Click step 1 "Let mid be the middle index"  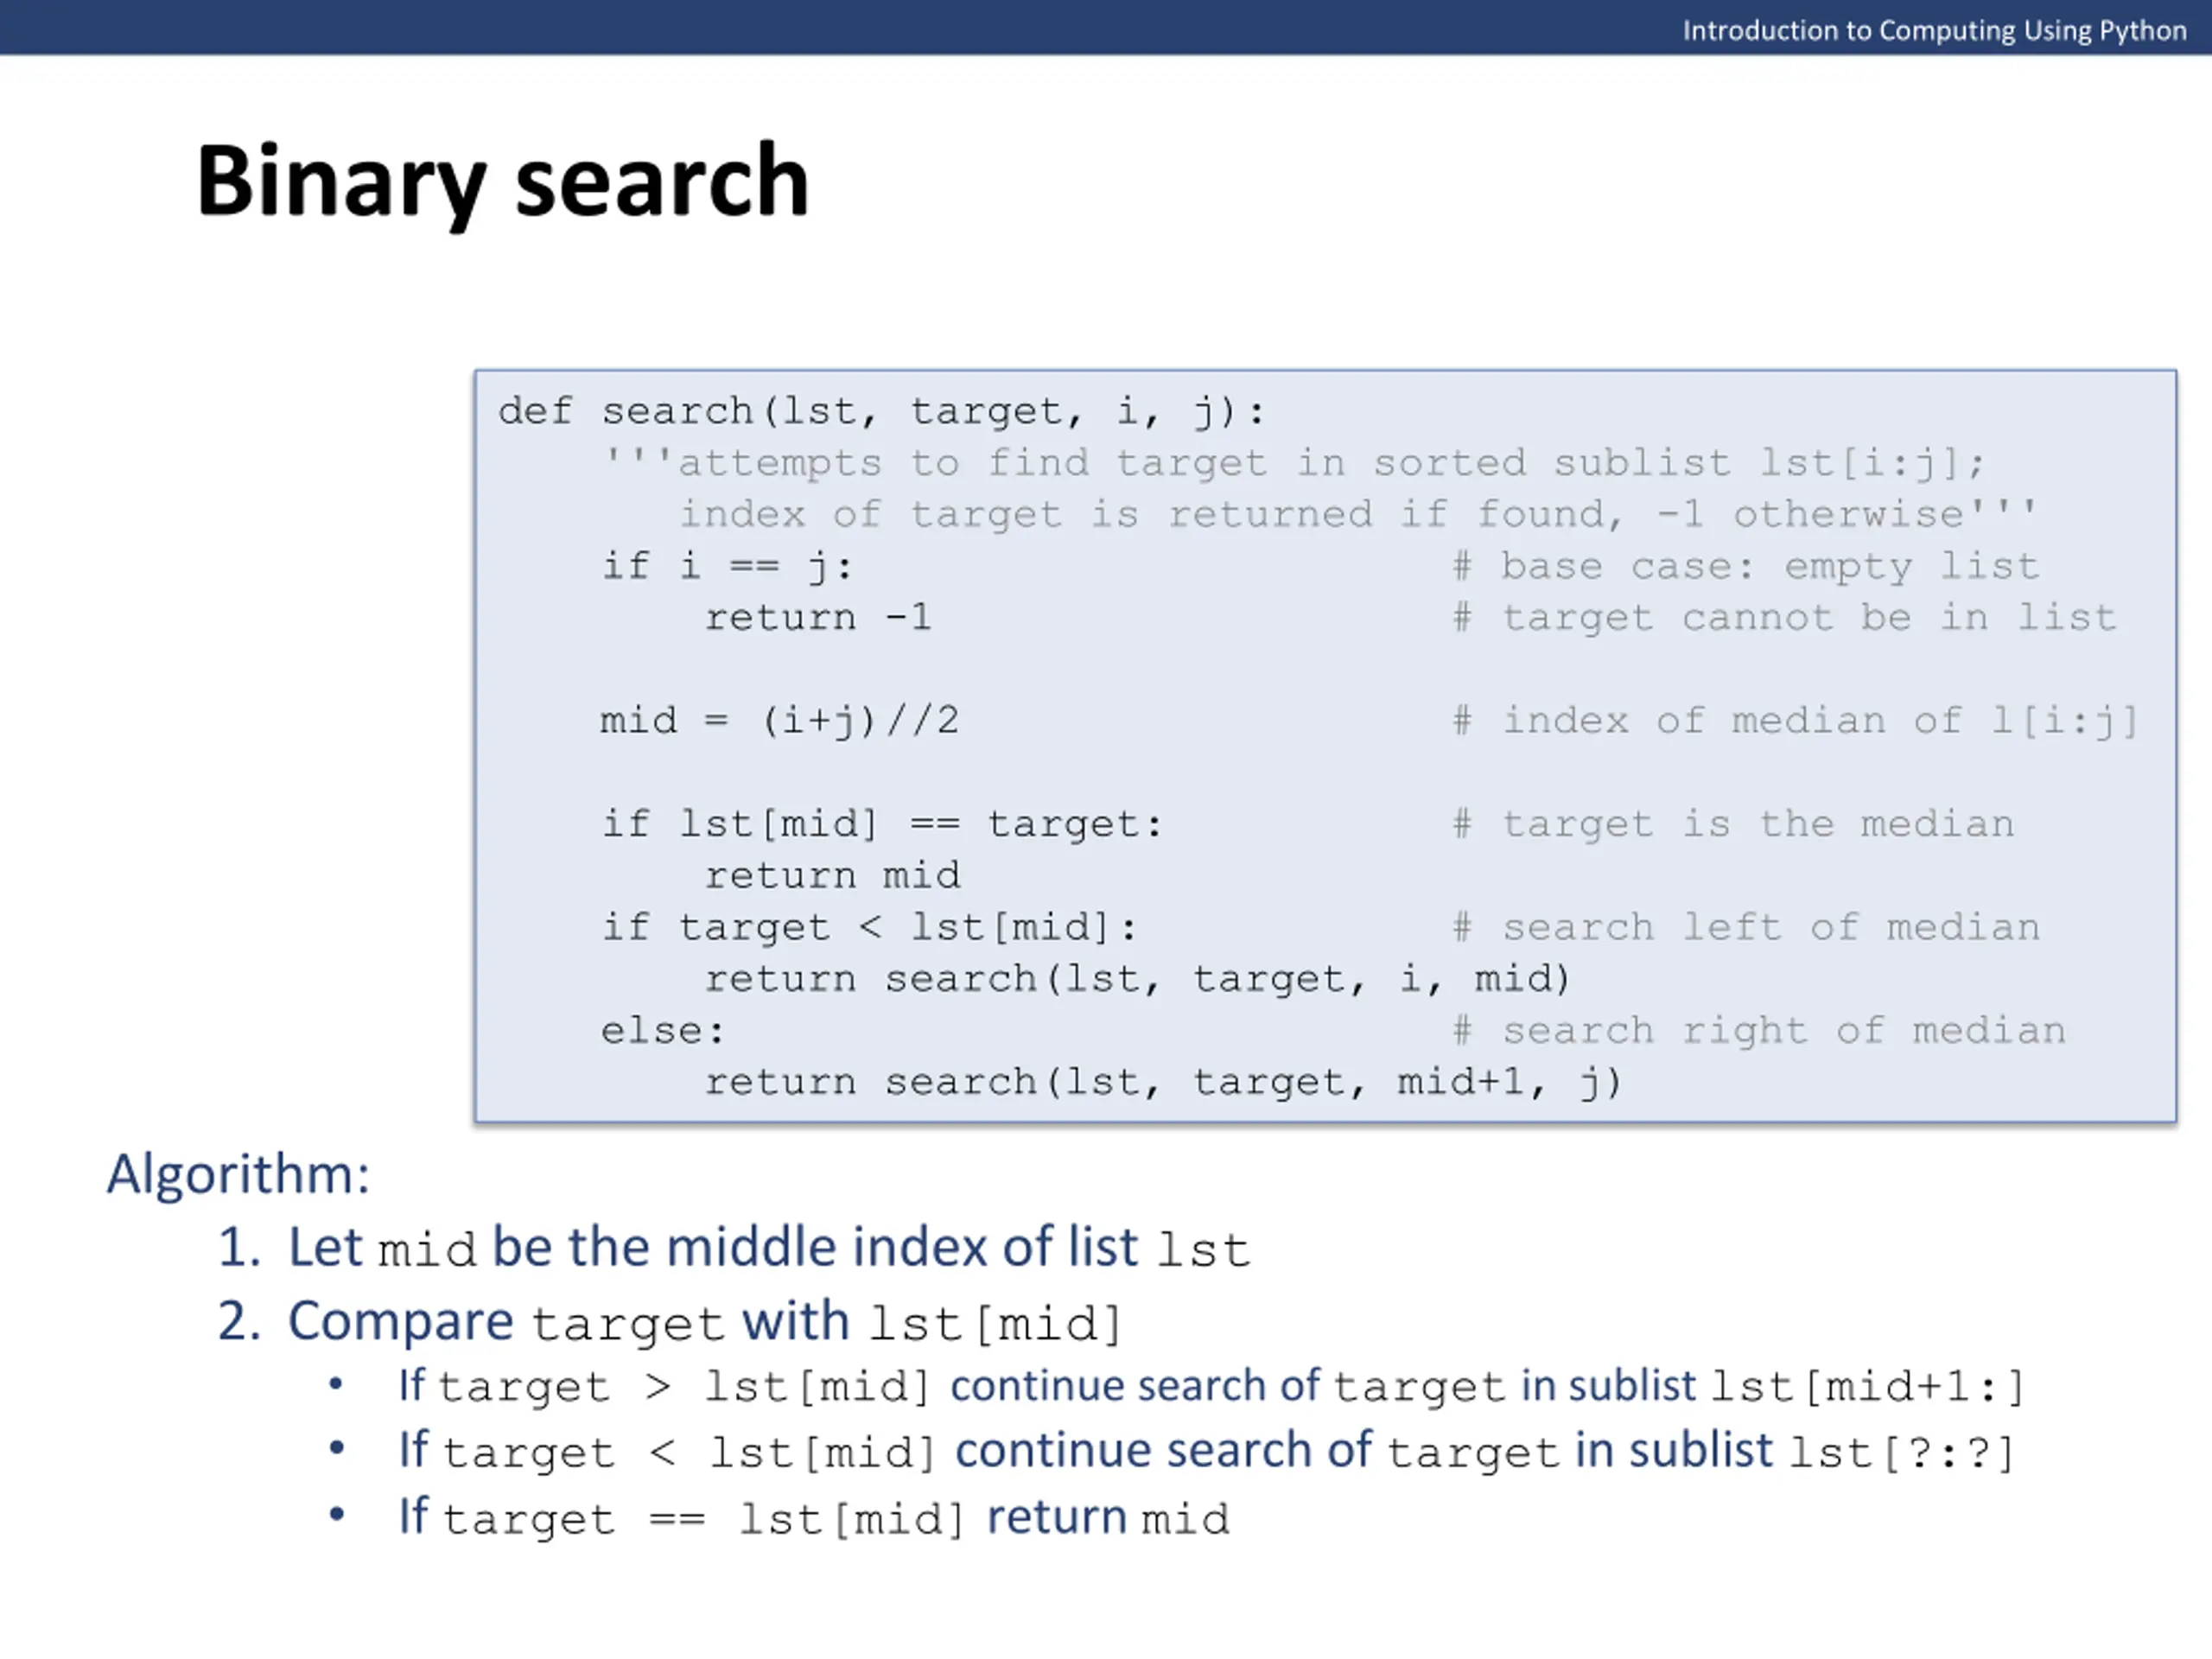coord(734,1248)
